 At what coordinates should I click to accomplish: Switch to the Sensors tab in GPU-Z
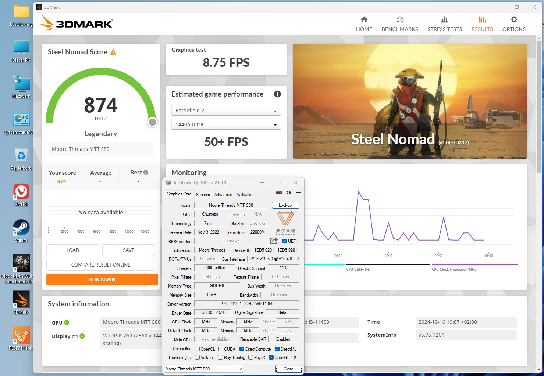[203, 195]
